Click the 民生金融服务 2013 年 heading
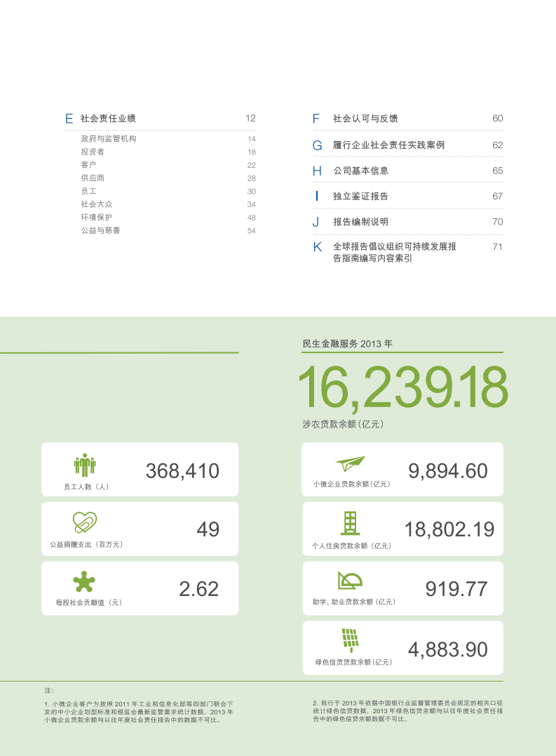This screenshot has width=556, height=756. 347,344
